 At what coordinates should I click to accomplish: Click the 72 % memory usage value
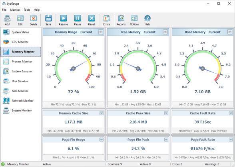(74, 91)
